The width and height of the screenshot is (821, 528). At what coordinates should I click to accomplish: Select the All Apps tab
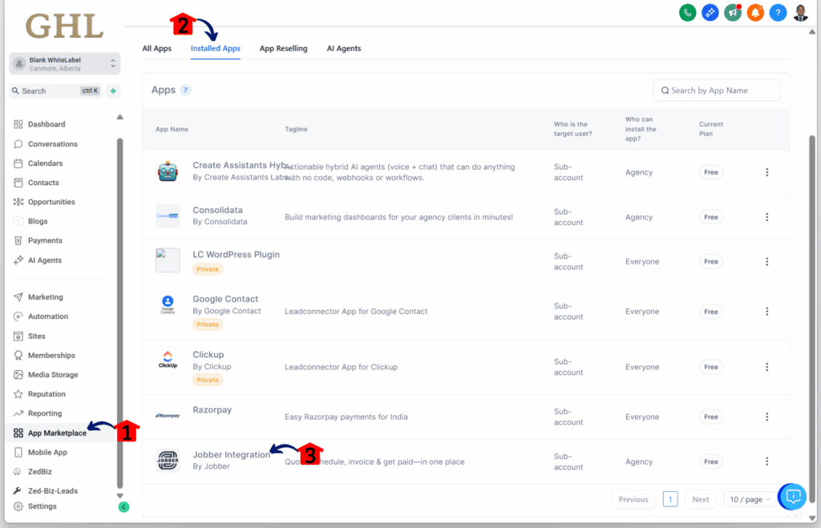pos(156,48)
